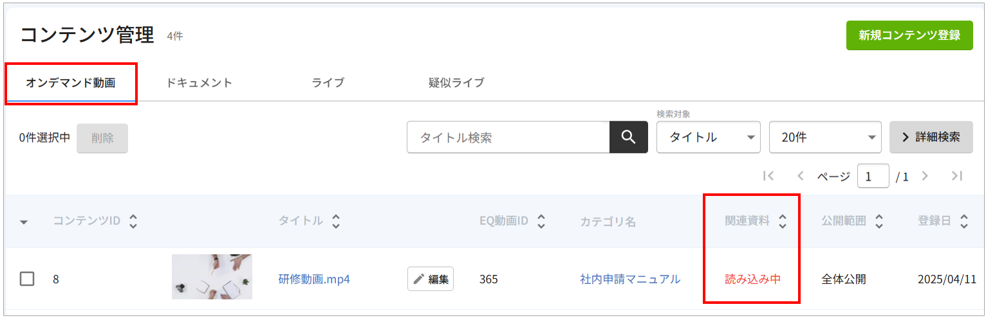986x318 pixels.
Task: Switch to the ドキュメント tab
Action: [199, 83]
